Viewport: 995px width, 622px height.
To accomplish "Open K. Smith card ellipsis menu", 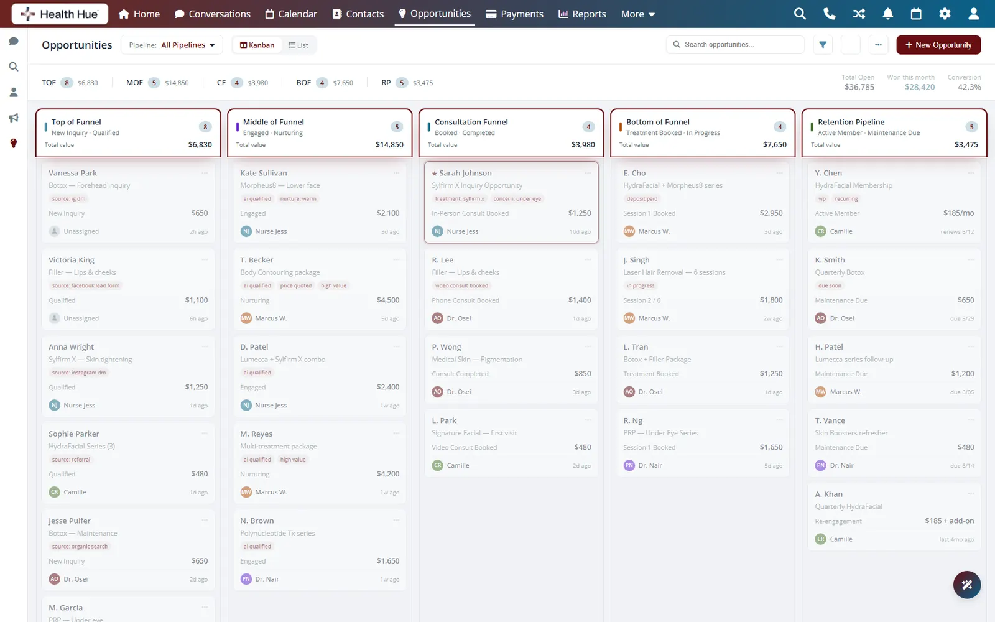I will (x=971, y=259).
